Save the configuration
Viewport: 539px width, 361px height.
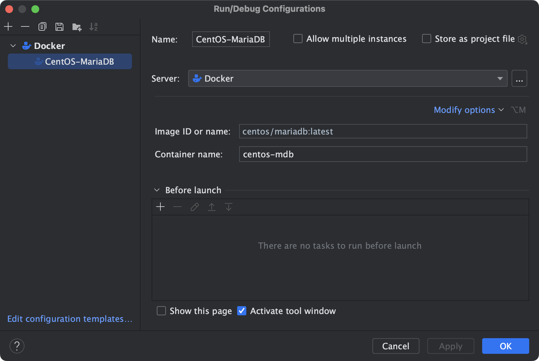click(x=59, y=27)
